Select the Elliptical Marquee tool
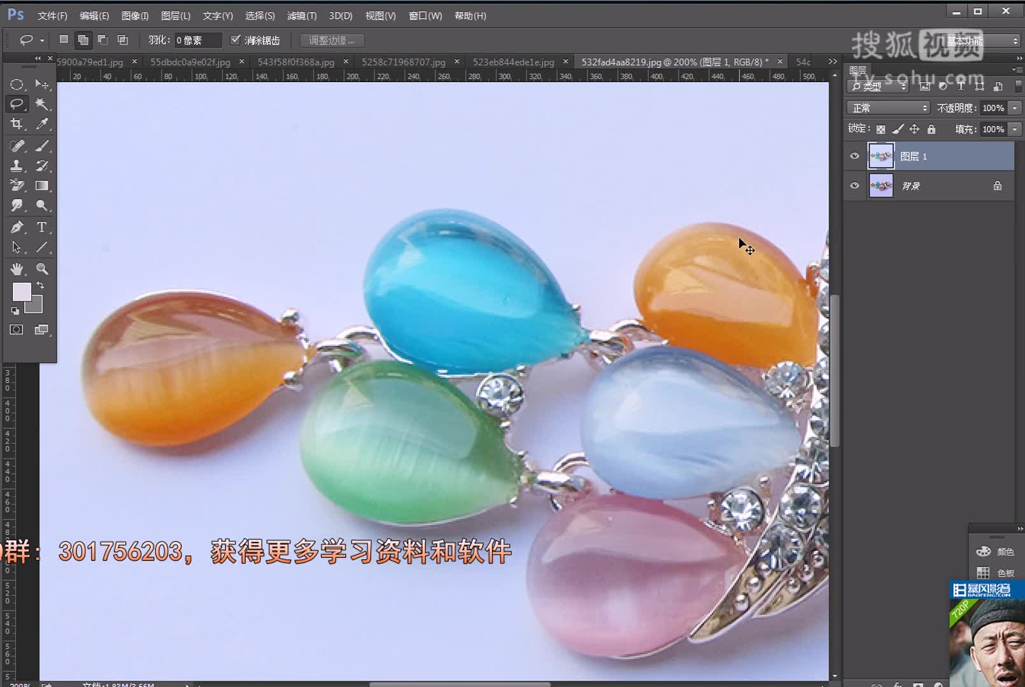Screen dimensions: 1025x687 click(17, 85)
